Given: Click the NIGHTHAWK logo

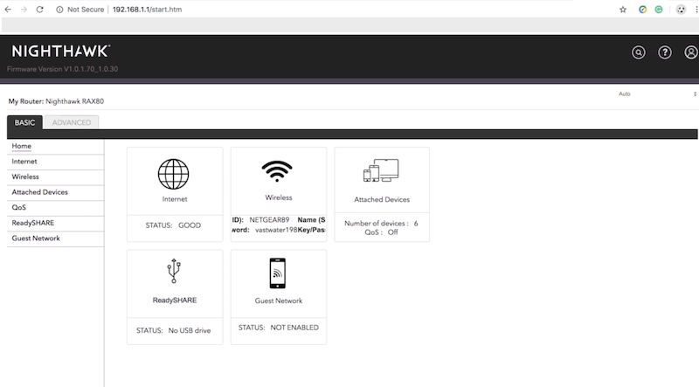Looking at the screenshot, I should click(x=60, y=52).
